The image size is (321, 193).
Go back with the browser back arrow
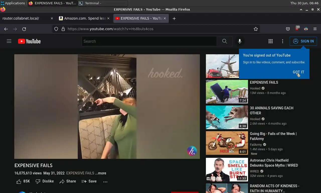pyautogui.click(x=6, y=29)
